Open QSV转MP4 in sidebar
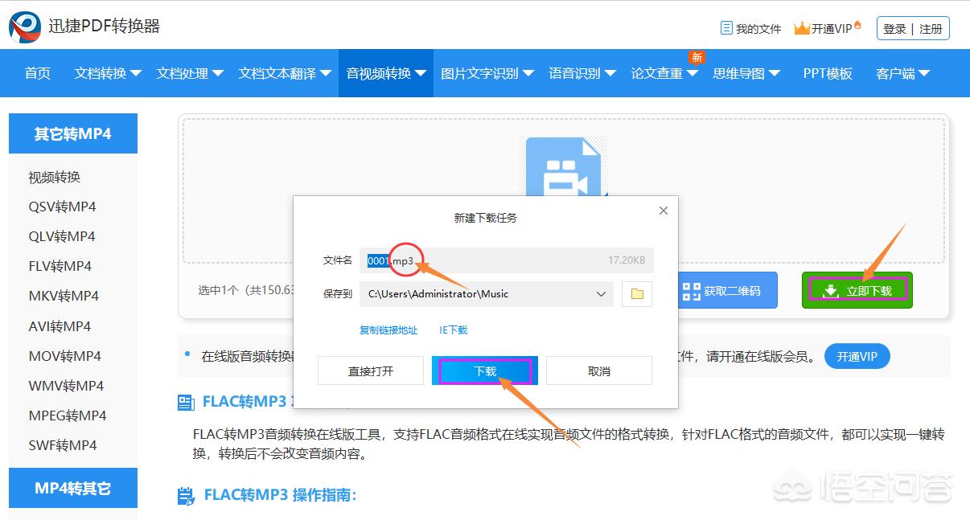Viewport: 970px width, 520px height. click(62, 207)
